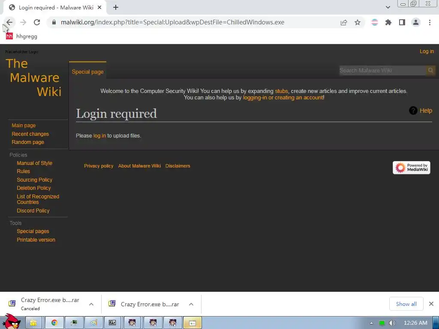The width and height of the screenshot is (439, 329).
Task: Expand options for canceled Crazy Error download
Action: [x=91, y=304]
